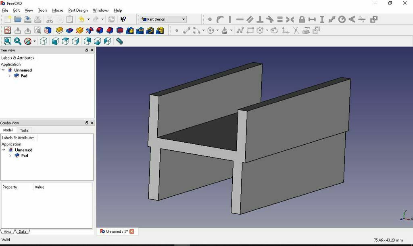Select Pad in the Combo View tree
Image resolution: width=413 pixels, height=246 pixels.
24,156
